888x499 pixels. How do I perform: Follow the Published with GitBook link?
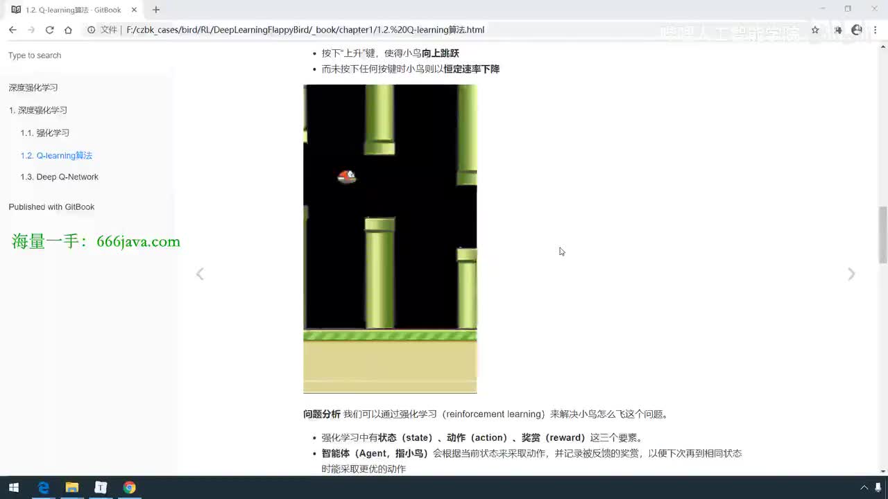click(x=51, y=207)
